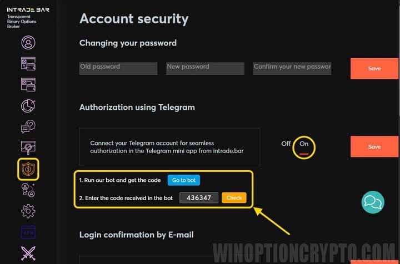This screenshot has height=264, width=400.
Task: Switch Telegram authorization to On
Action: (x=303, y=144)
